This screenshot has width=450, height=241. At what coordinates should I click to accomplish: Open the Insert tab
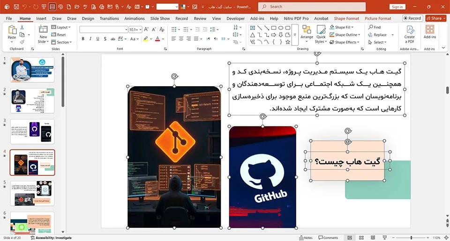click(x=41, y=18)
